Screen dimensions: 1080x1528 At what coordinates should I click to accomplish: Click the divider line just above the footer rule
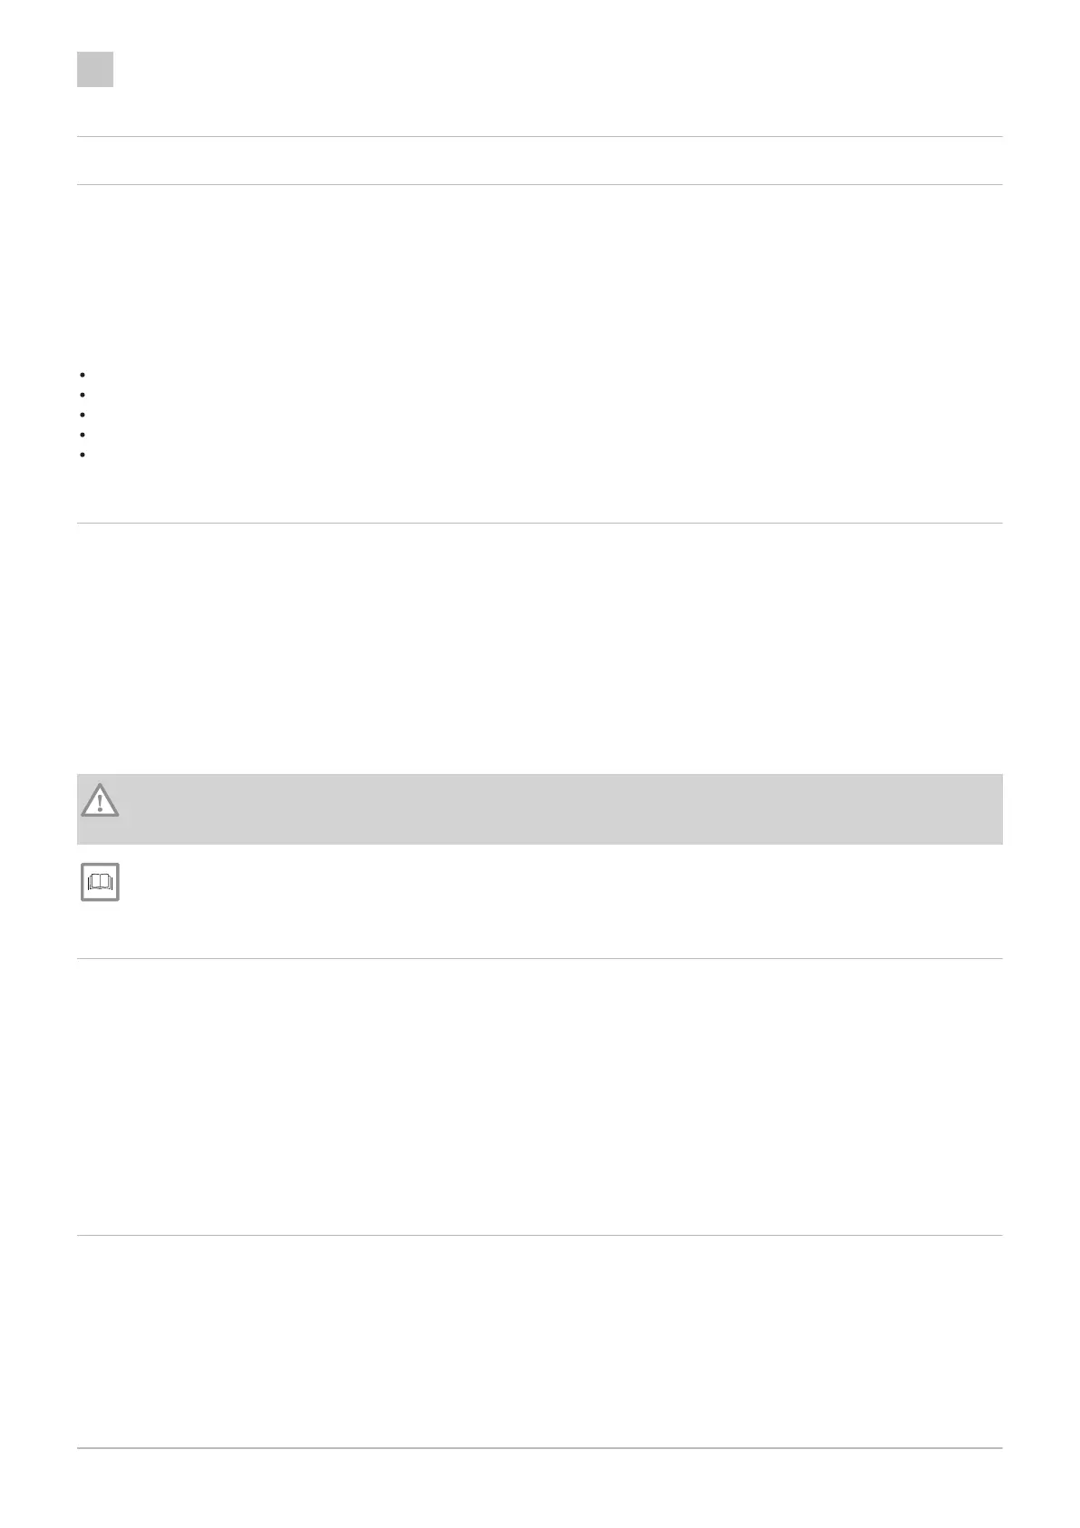click(x=540, y=1236)
